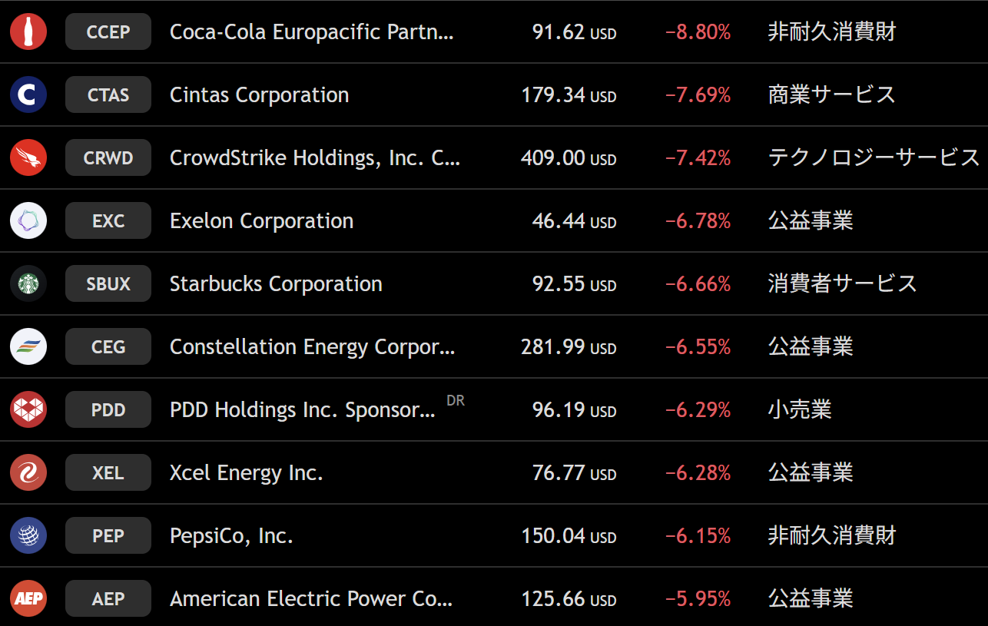Click the Coca-Cola Europacific Partners bottle logo
This screenshot has width=988, height=626.
point(28,32)
